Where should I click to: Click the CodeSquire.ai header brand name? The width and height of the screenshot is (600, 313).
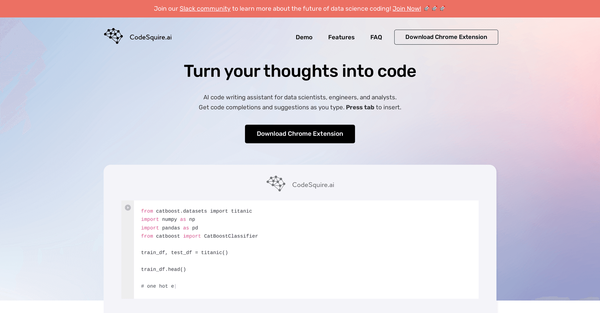coord(151,37)
